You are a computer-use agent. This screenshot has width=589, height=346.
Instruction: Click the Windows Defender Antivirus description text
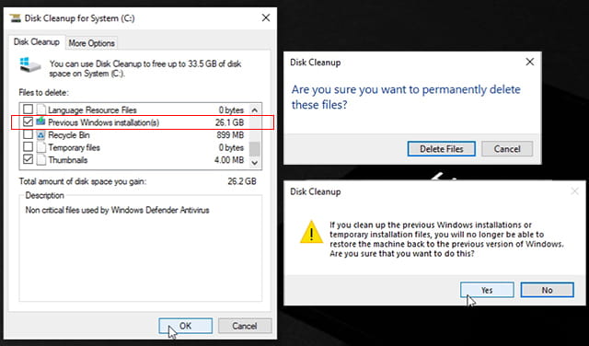coord(117,210)
